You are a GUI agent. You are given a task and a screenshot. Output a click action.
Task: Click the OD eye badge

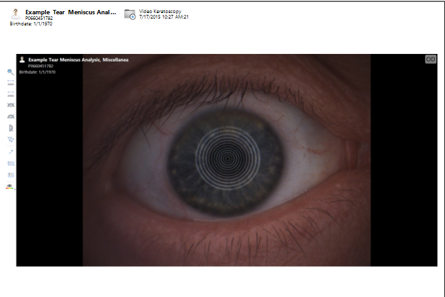coord(430,60)
